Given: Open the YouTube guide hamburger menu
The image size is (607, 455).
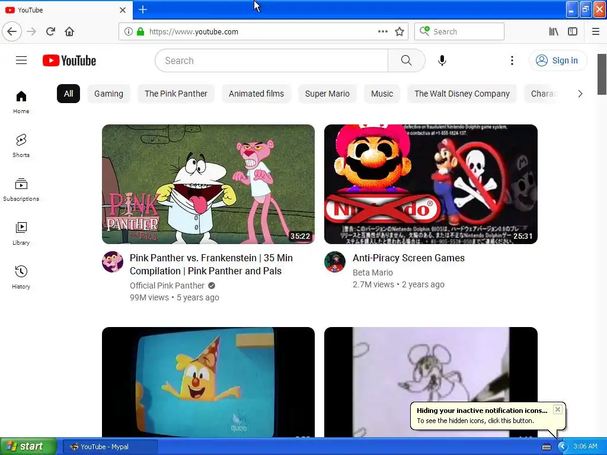Looking at the screenshot, I should pyautogui.click(x=21, y=60).
